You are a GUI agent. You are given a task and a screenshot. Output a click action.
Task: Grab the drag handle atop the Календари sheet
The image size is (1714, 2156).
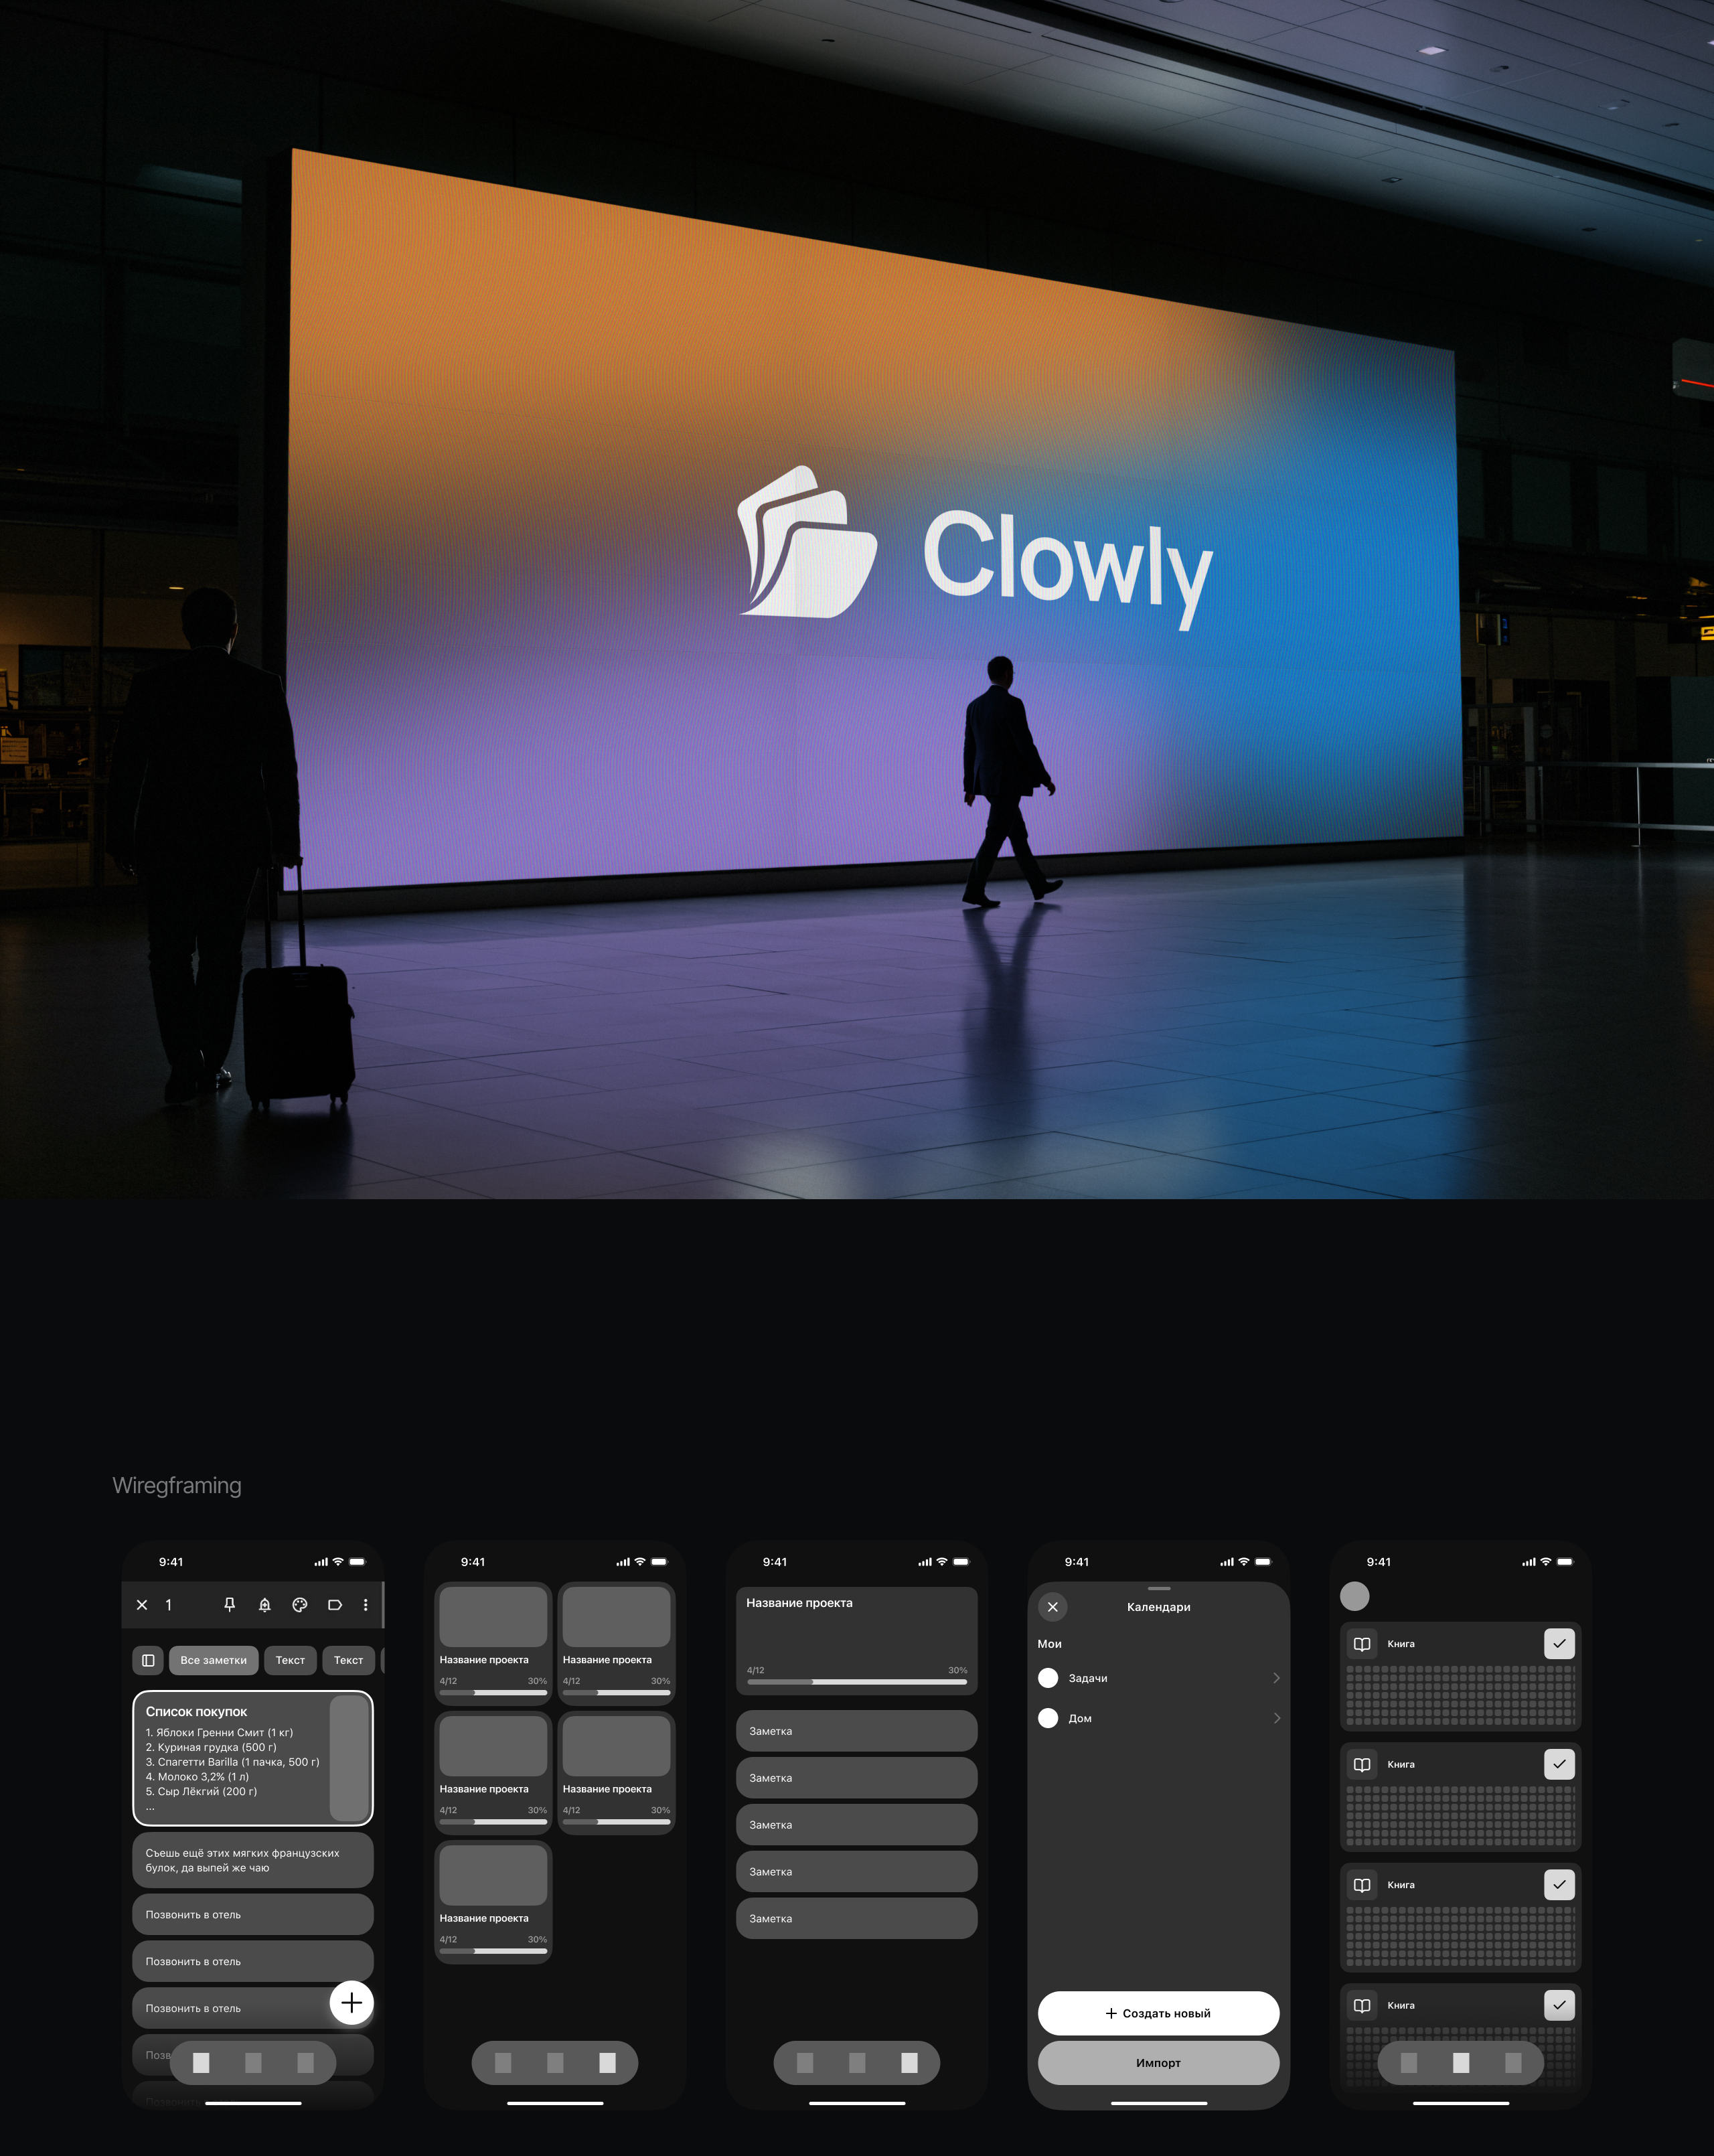click(1159, 1588)
